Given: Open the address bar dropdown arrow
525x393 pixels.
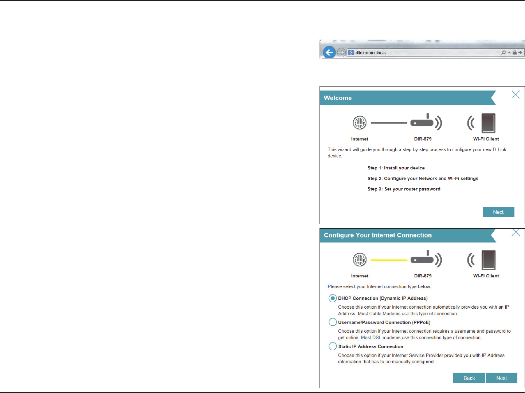Looking at the screenshot, I should click(509, 53).
